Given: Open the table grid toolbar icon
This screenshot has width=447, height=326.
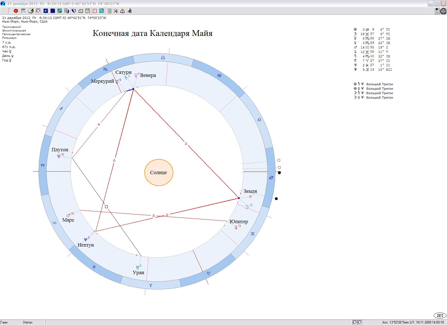Looking at the screenshot, I should click(23, 11).
